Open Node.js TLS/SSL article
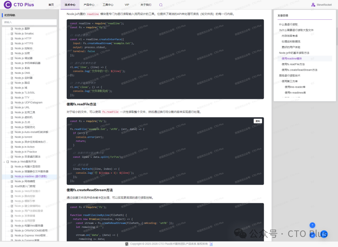 (x=25, y=93)
